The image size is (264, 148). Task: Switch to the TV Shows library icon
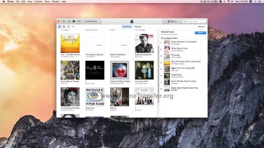[x=68, y=27]
